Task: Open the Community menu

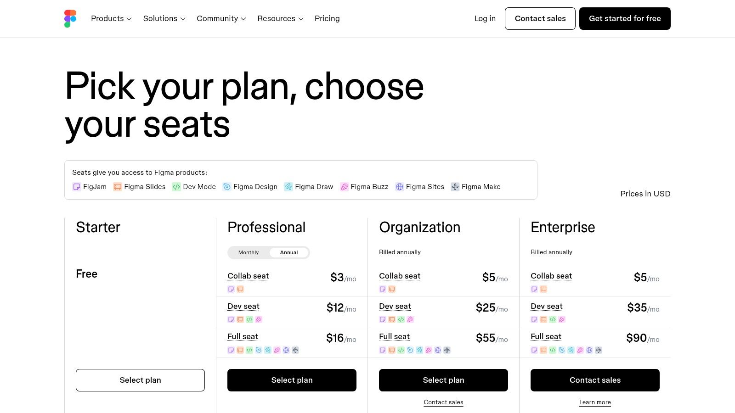Action: point(220,18)
